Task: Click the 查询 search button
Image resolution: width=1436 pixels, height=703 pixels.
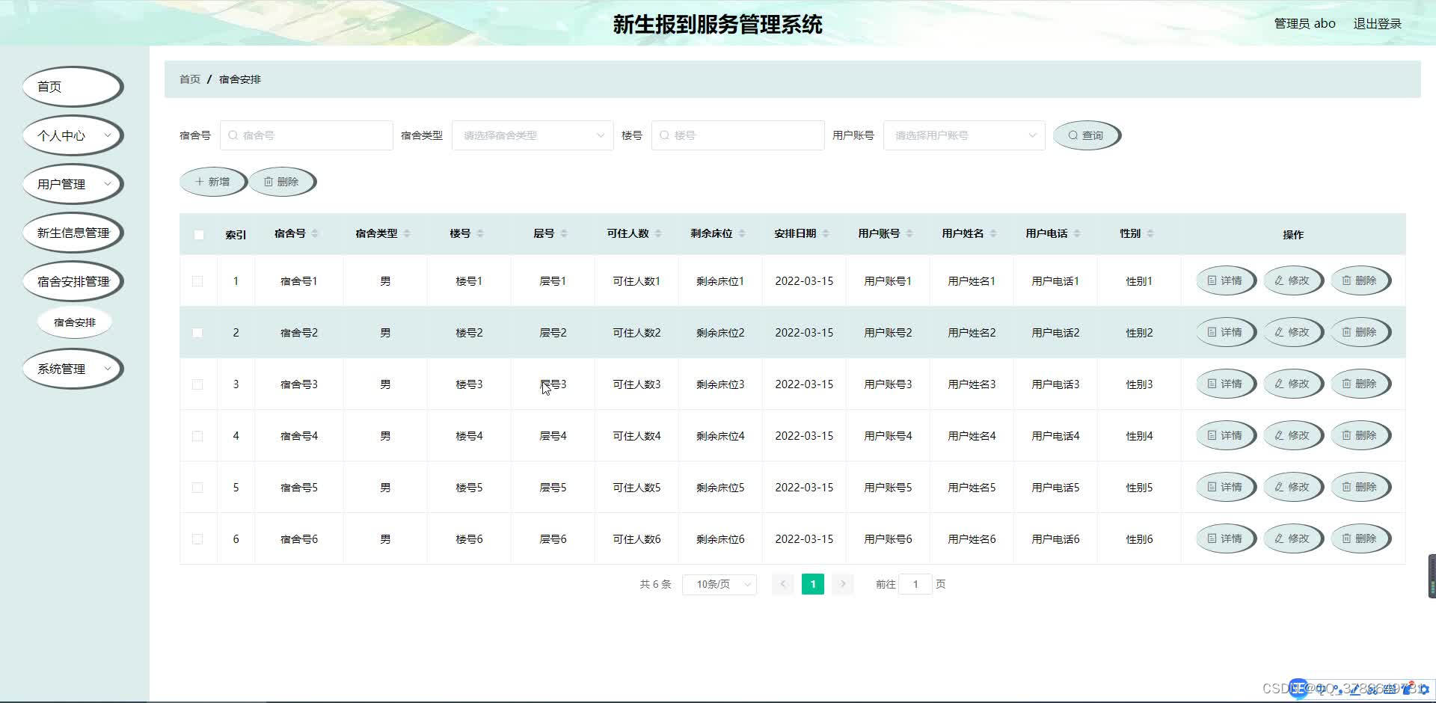Action: coord(1086,135)
